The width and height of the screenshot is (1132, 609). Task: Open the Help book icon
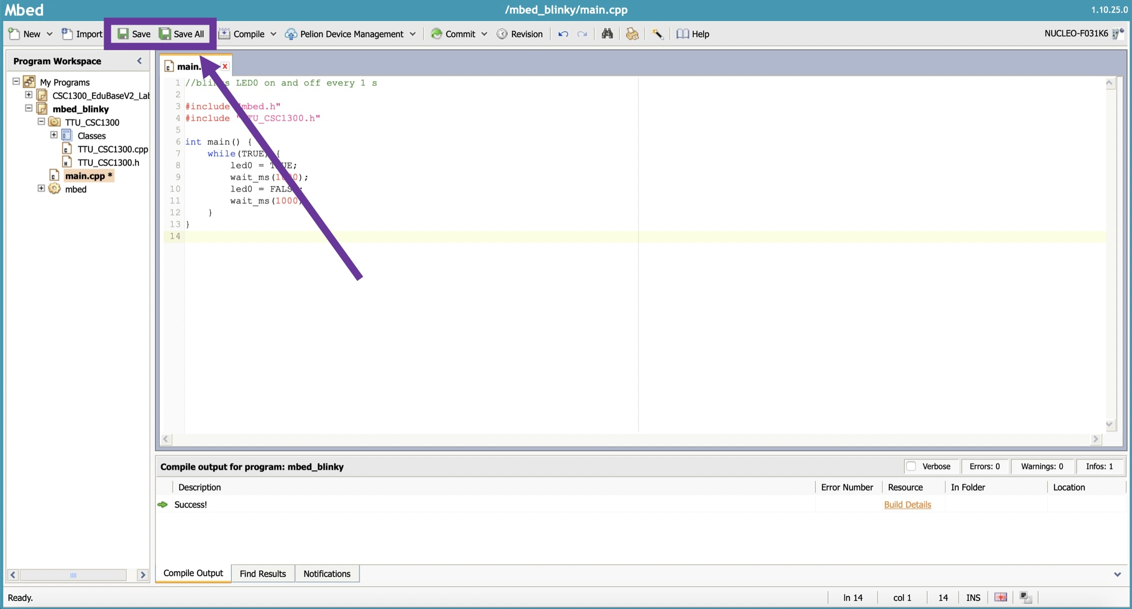(x=683, y=34)
